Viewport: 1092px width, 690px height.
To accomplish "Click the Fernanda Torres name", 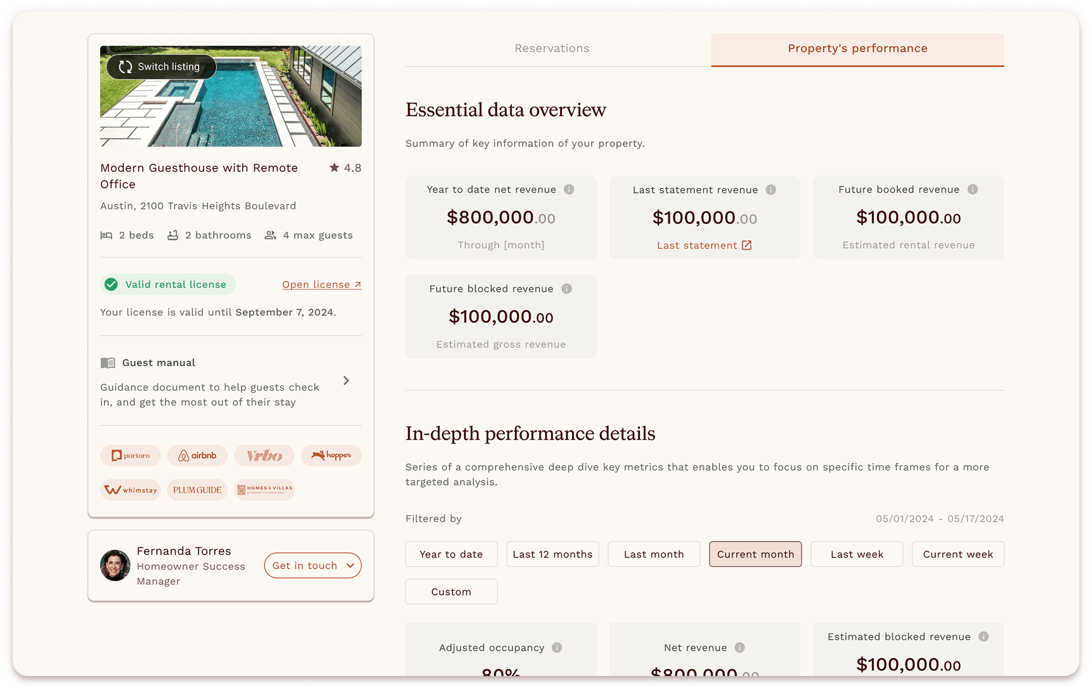I will pyautogui.click(x=184, y=551).
